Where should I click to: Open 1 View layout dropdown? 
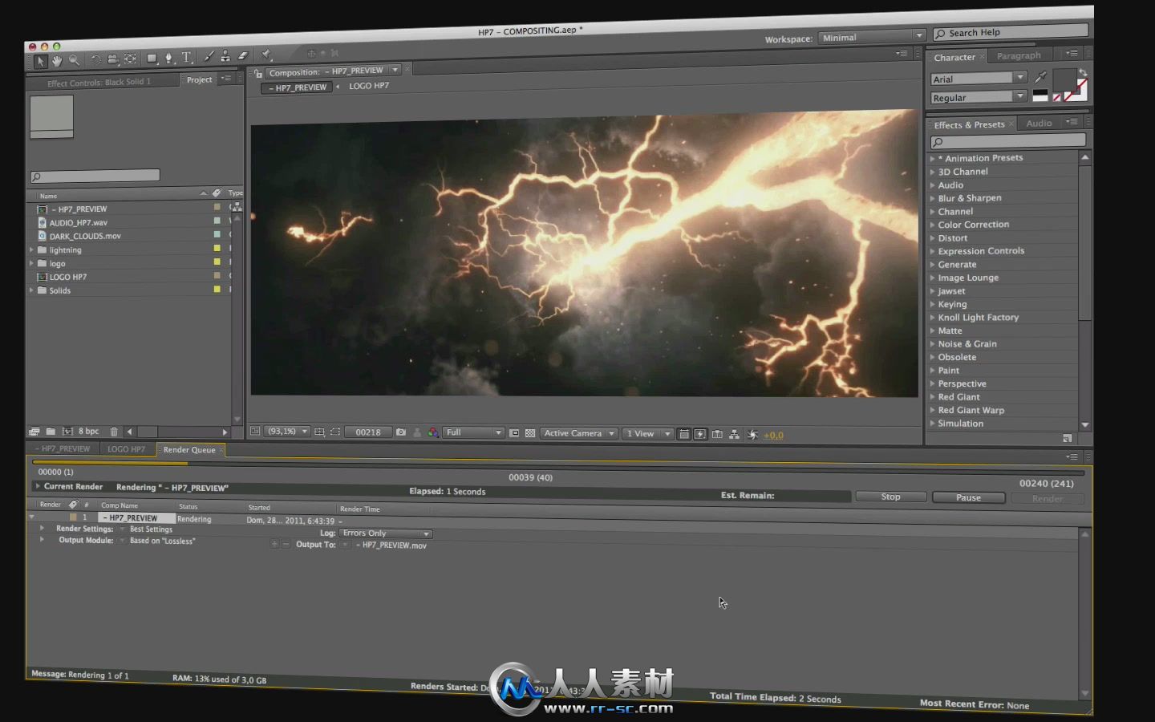click(648, 434)
